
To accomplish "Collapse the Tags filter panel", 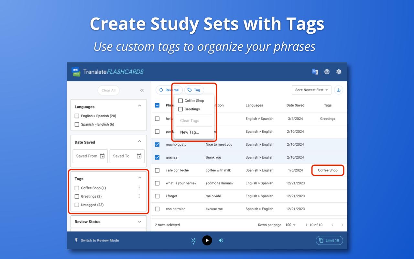I will tap(140, 178).
